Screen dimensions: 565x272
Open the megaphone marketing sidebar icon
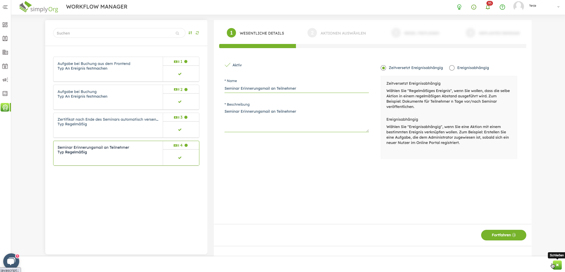[5, 80]
